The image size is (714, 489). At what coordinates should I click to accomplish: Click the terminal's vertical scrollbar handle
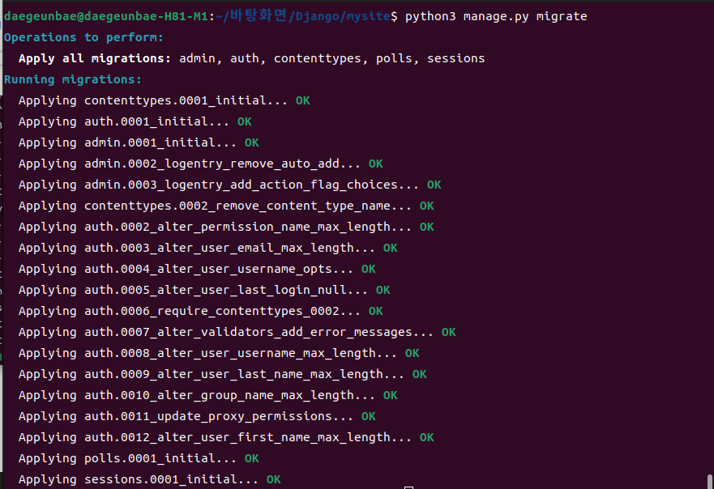click(x=709, y=482)
